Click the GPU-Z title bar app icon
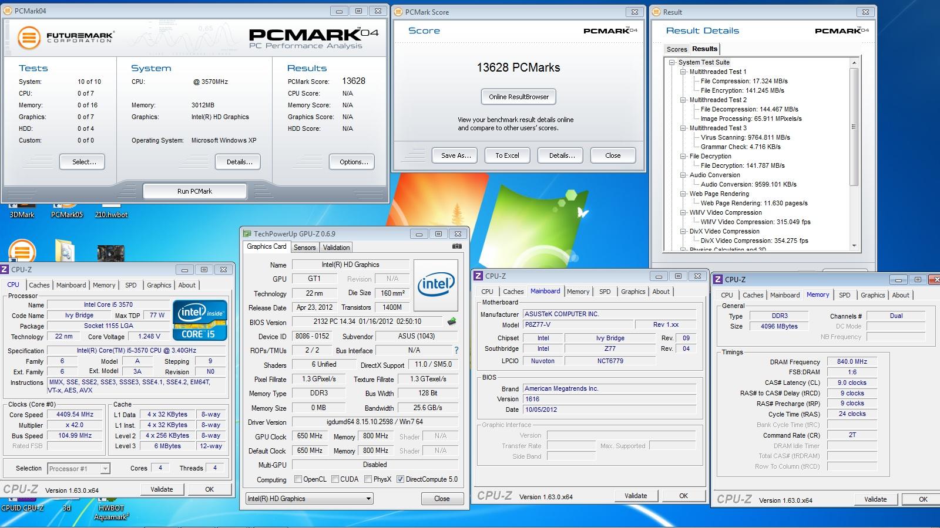940x528 pixels. [x=248, y=233]
